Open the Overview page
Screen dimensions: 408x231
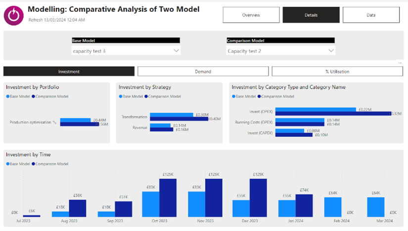(x=251, y=15)
